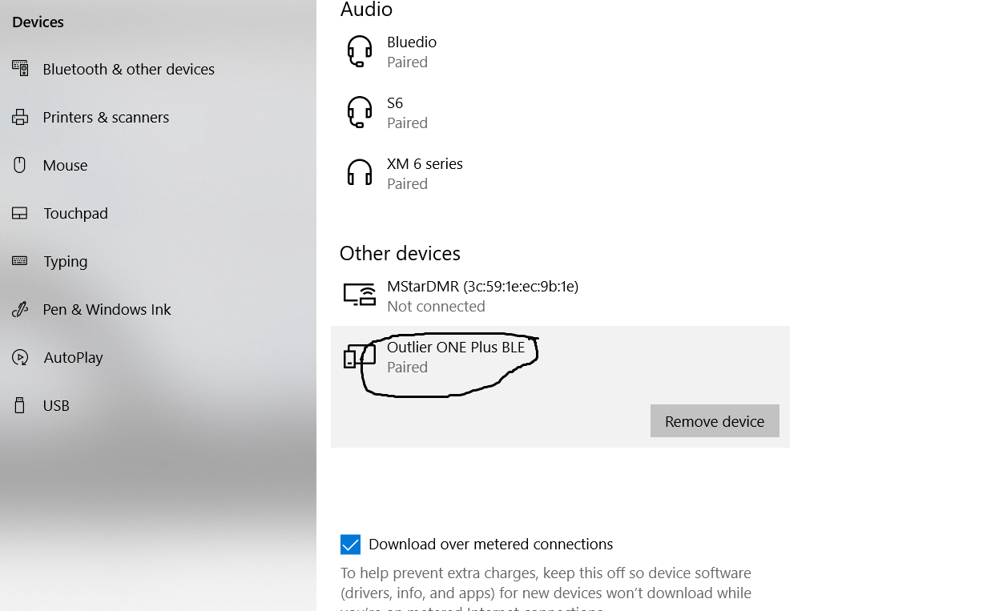Uncheck Download over metered connections
The width and height of the screenshot is (991, 611).
point(350,545)
